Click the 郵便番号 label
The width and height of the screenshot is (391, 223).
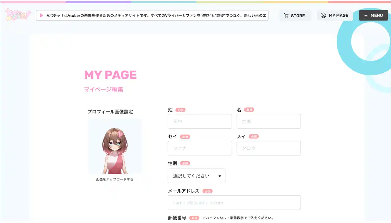177,218
